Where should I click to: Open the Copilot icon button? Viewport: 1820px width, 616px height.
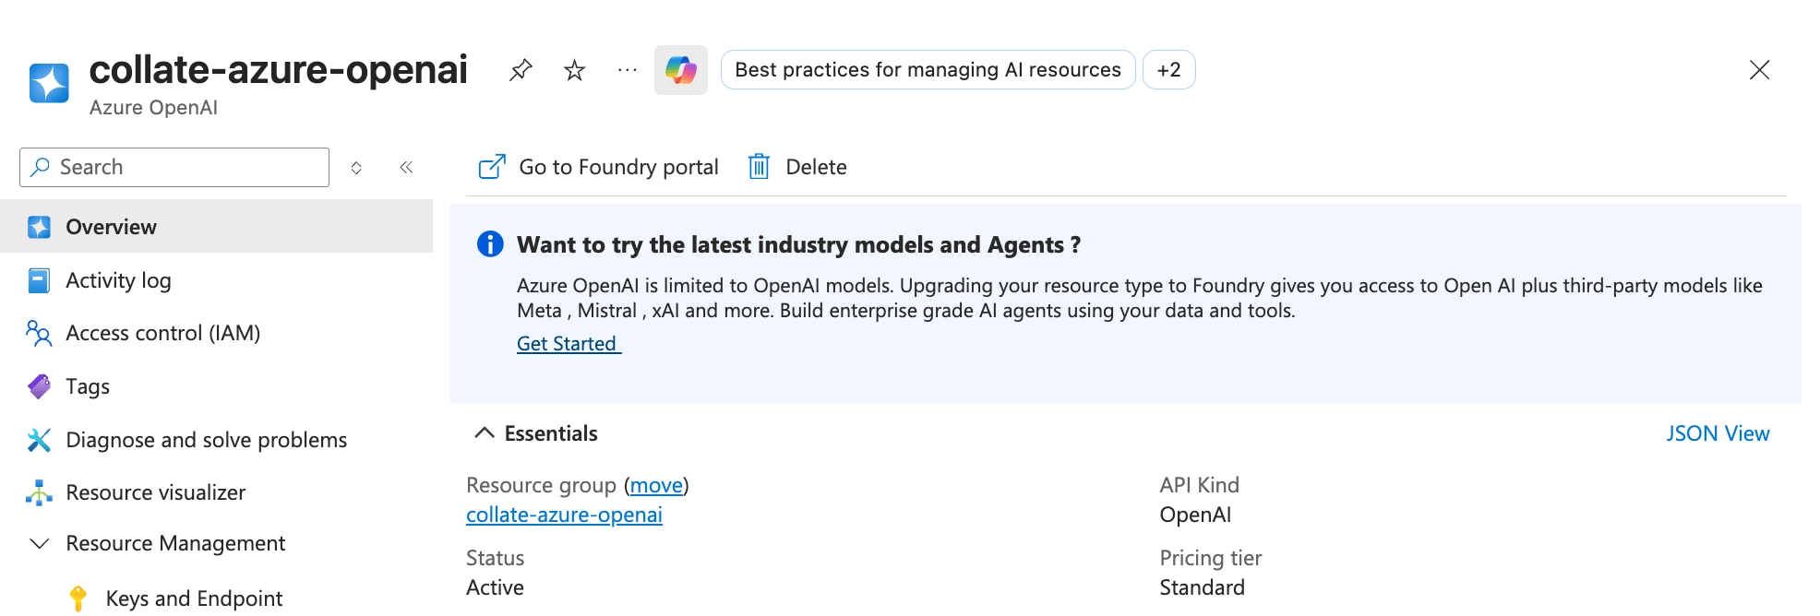point(681,70)
